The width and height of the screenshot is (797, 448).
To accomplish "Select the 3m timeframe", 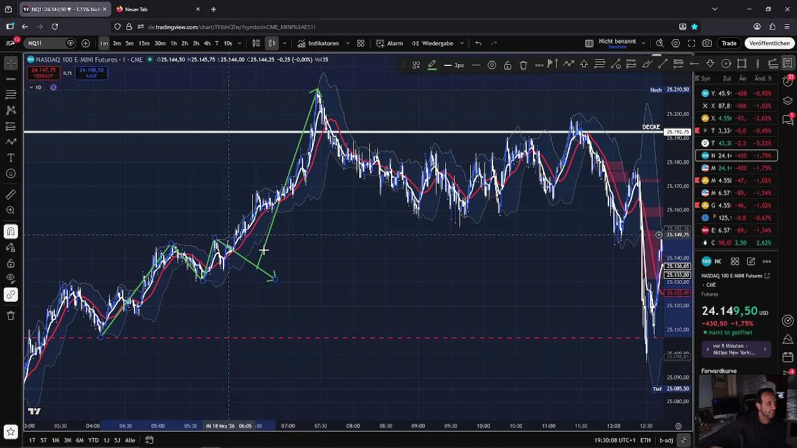I will pyautogui.click(x=116, y=43).
